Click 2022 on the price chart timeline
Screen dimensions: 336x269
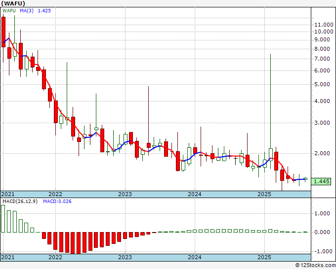pyautogui.click(x=55, y=194)
